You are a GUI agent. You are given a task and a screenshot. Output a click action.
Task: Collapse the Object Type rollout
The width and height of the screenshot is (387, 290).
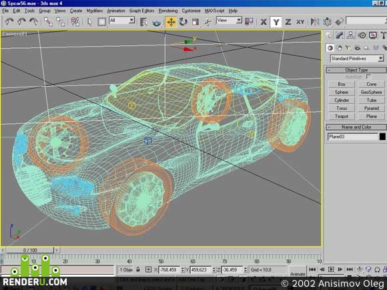356,70
